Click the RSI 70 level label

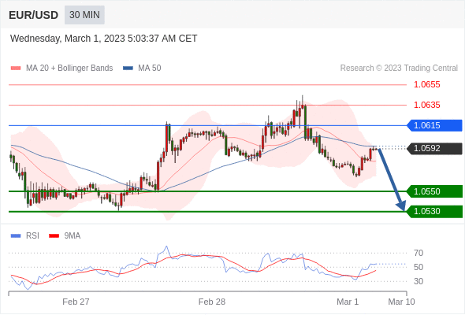pyautogui.click(x=418, y=253)
